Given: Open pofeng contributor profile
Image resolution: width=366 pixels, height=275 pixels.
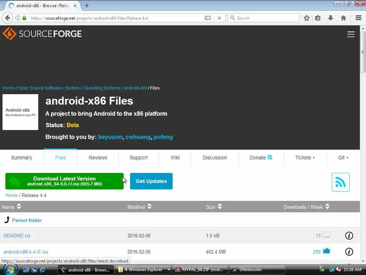Looking at the screenshot, I should pyautogui.click(x=163, y=137).
